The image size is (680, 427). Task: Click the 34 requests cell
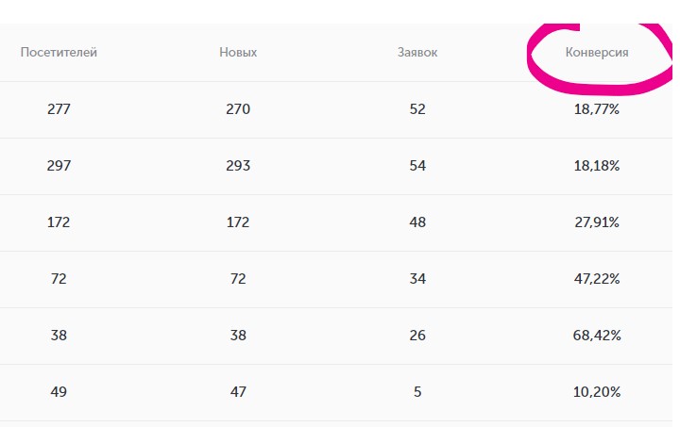coord(417,279)
